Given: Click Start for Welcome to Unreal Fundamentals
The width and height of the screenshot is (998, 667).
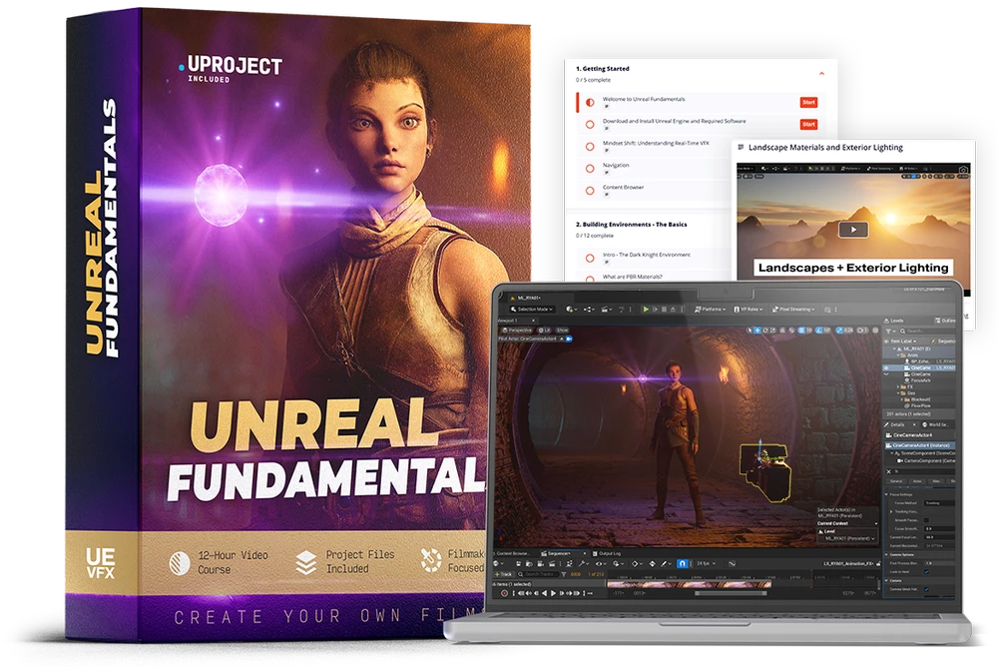Looking at the screenshot, I should (808, 102).
